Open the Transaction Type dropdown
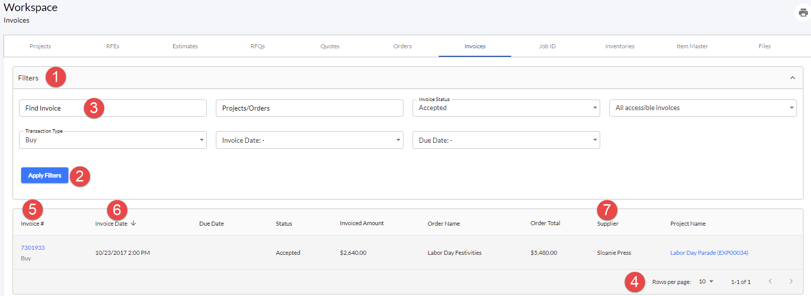 point(113,140)
